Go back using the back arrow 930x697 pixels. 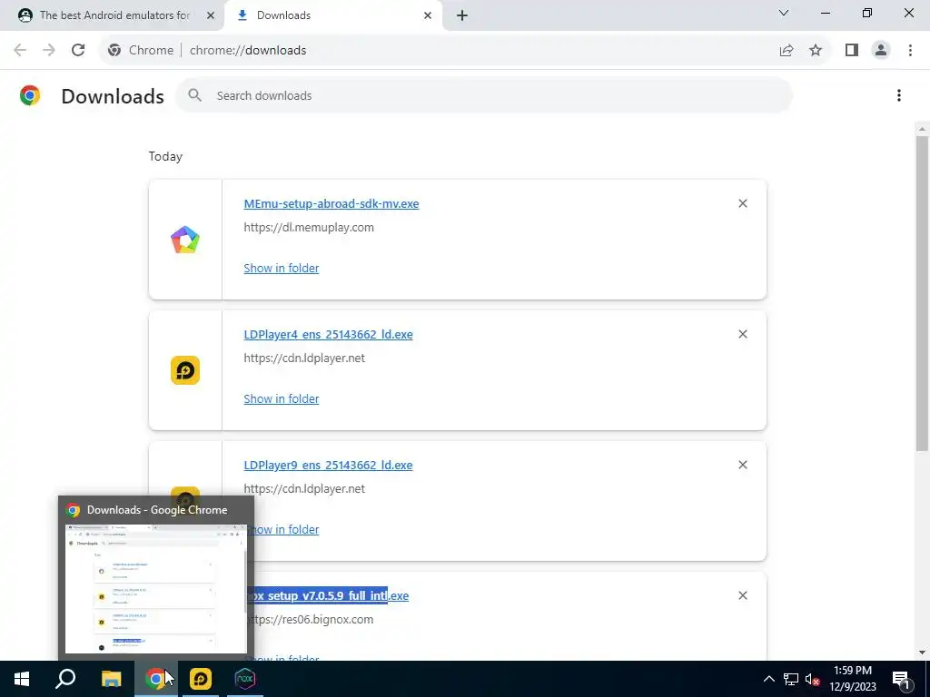click(x=20, y=51)
